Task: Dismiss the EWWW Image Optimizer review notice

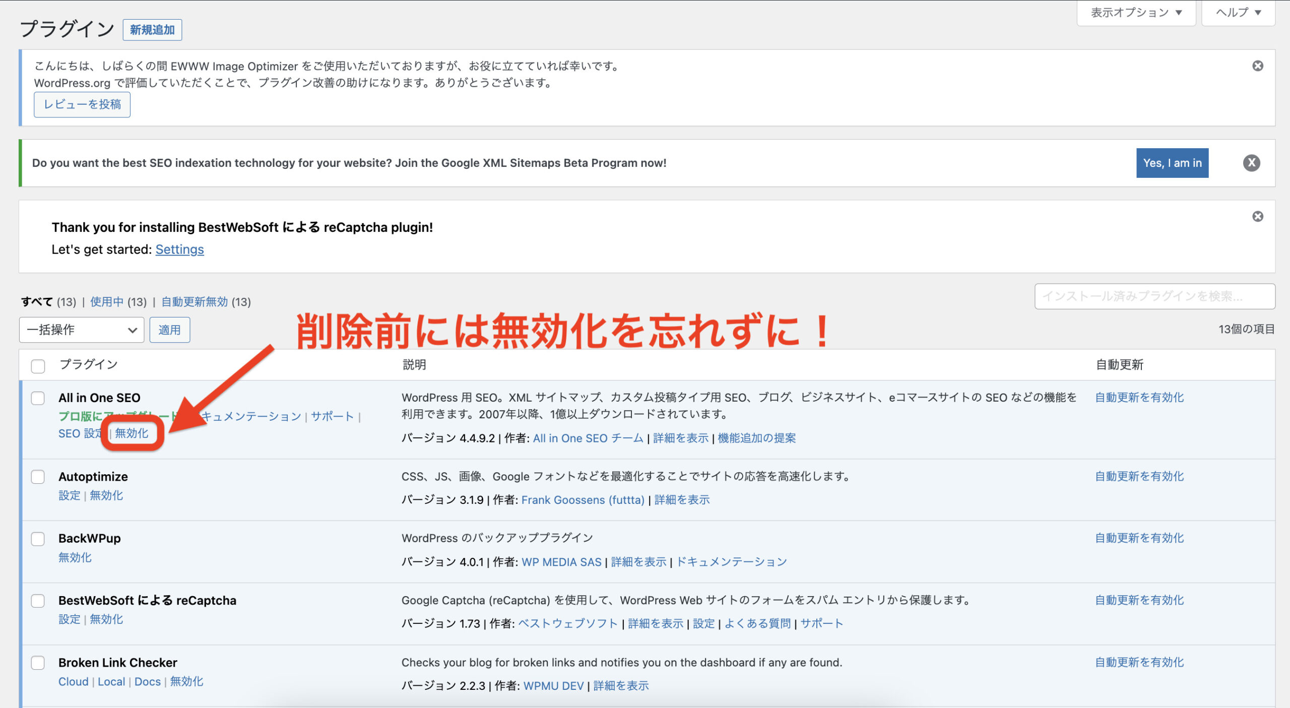Action: click(1258, 66)
